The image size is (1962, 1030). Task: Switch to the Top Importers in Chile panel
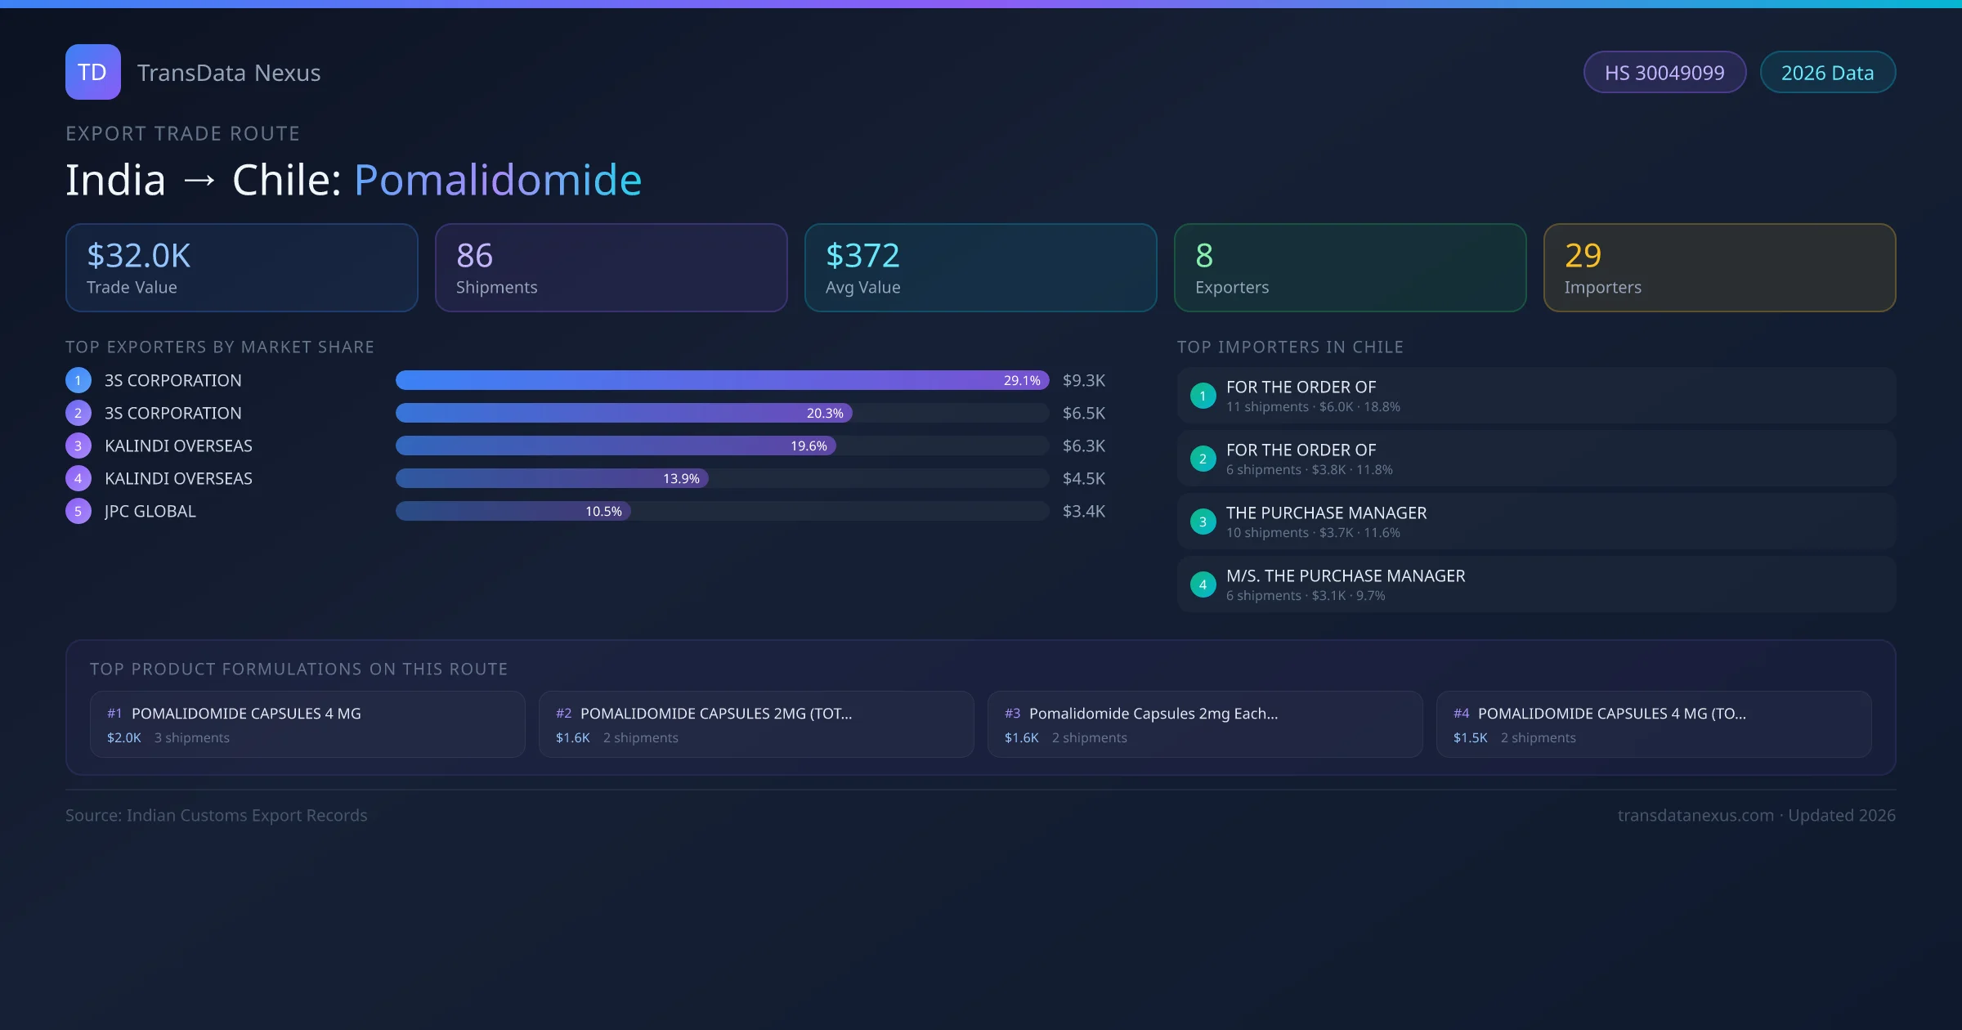(1291, 347)
